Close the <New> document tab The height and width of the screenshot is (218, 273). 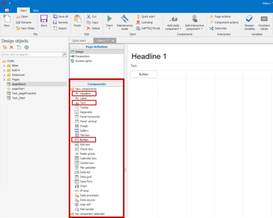[113, 40]
